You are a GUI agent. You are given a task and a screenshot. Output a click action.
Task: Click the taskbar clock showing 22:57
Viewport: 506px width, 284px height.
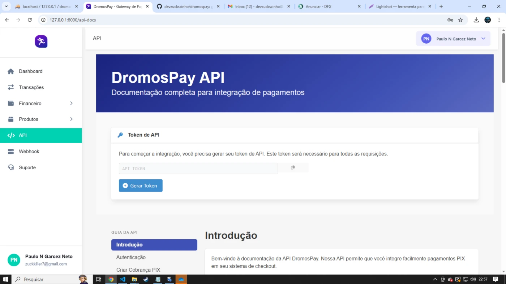point(483,279)
